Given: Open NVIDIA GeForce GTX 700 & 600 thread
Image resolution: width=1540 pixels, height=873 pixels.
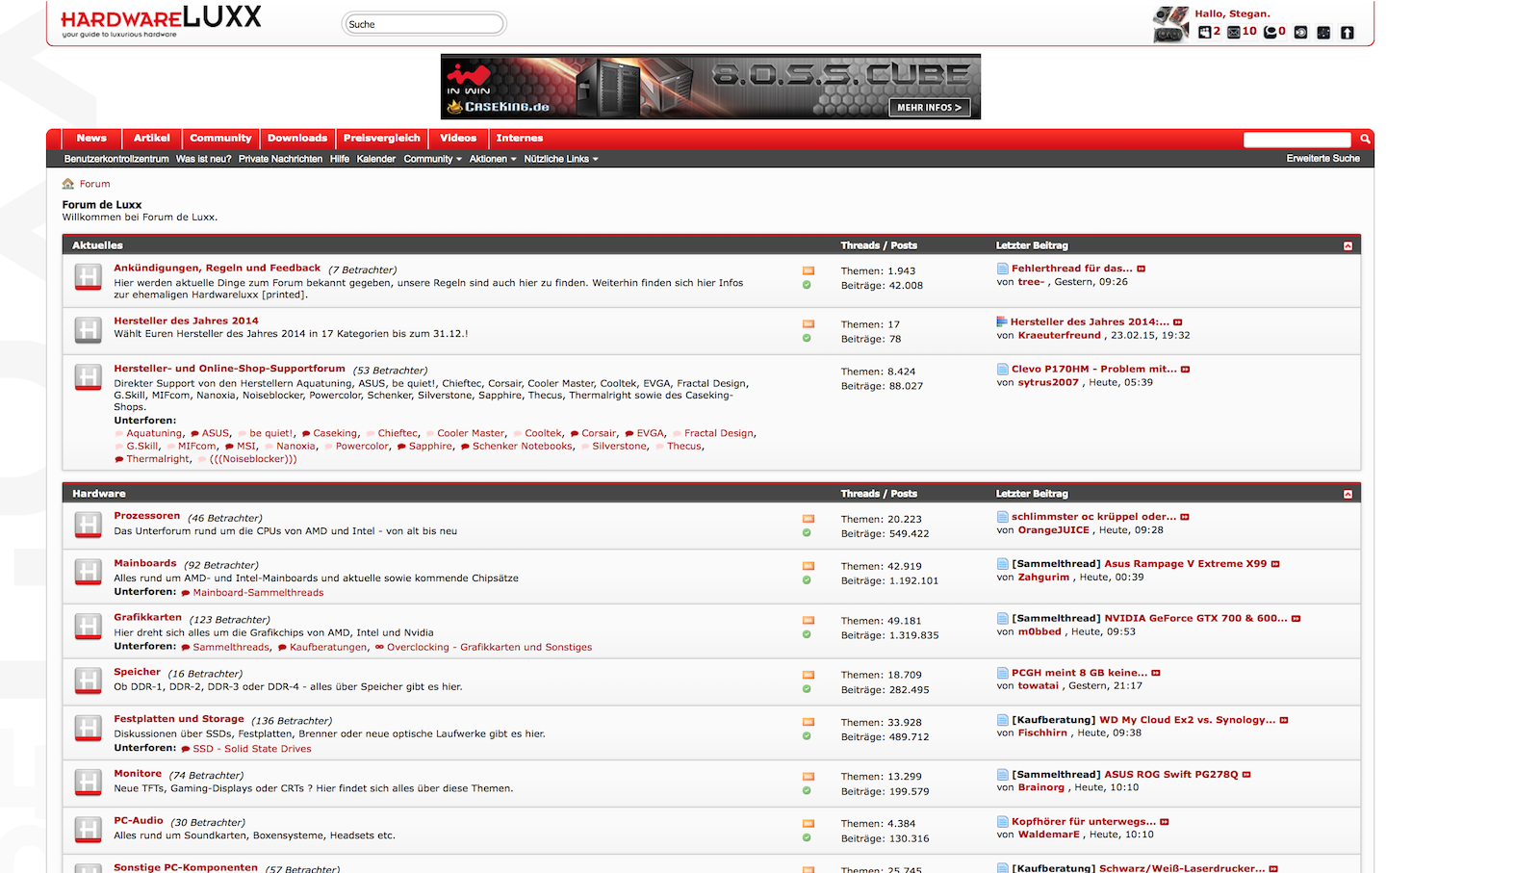Looking at the screenshot, I should (x=1195, y=619).
